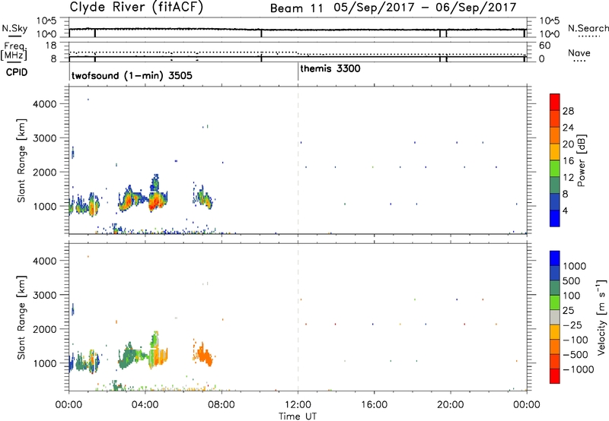Image resolution: width=609 pixels, height=421 pixels.
Task: Click the '2000' tick in the velocity panel
Action: (44, 329)
